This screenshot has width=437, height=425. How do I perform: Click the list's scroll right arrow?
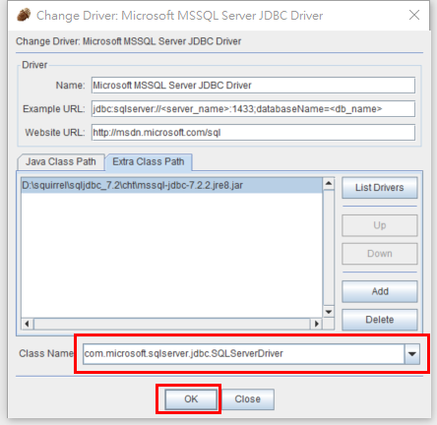(316, 324)
